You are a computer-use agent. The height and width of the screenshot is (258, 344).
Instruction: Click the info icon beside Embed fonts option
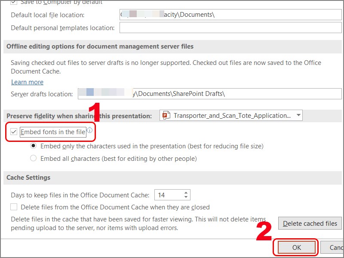[89, 129]
